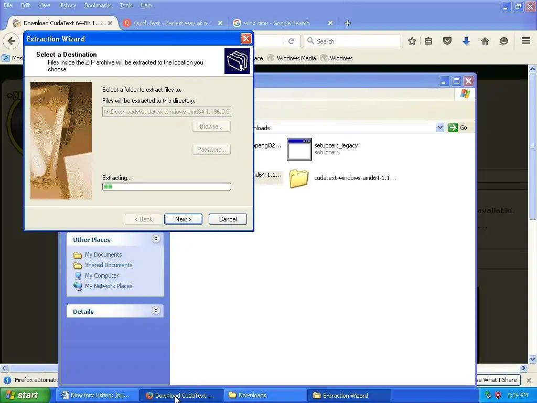Image resolution: width=537 pixels, height=403 pixels.
Task: Switch to Directory Listing taskbar button
Action: click(96, 395)
